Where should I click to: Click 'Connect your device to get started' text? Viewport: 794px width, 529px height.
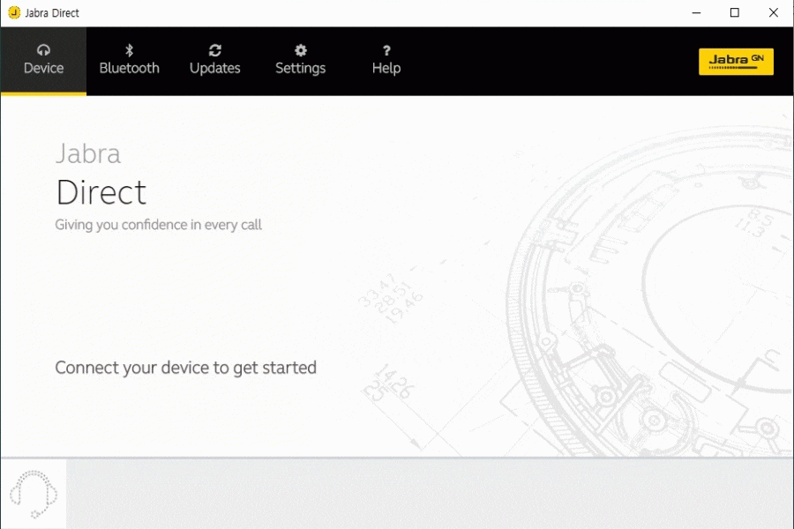[185, 368]
